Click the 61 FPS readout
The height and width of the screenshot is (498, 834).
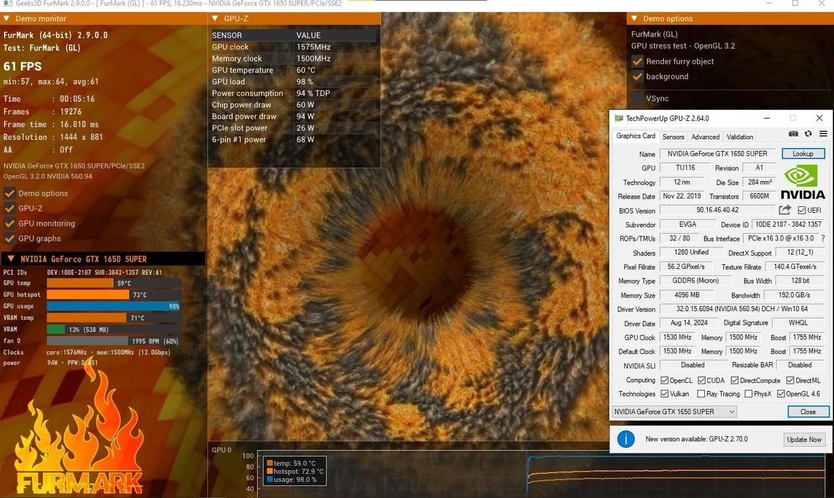[22, 66]
